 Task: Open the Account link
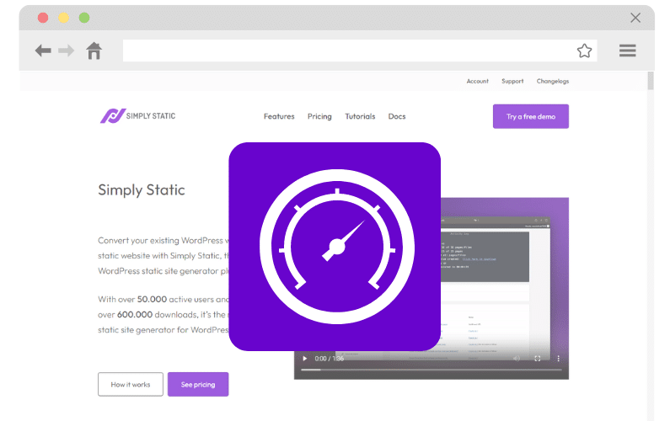coord(477,81)
